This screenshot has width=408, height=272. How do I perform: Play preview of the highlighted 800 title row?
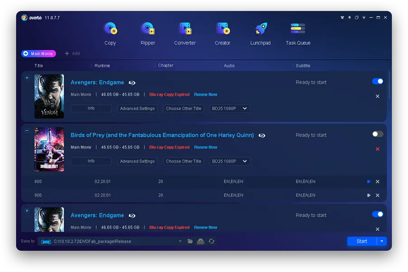click(369, 181)
